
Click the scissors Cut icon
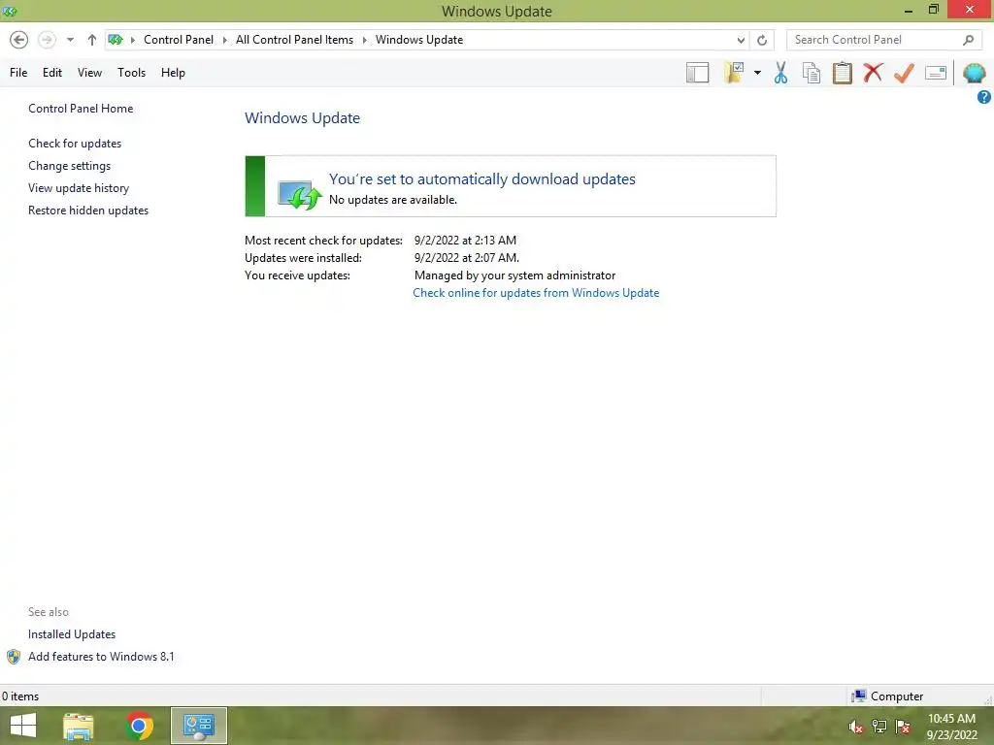point(781,73)
